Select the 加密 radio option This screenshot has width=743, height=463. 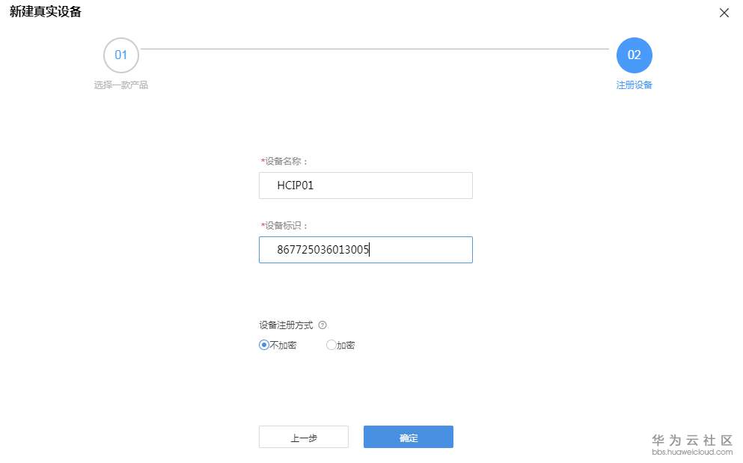331,345
